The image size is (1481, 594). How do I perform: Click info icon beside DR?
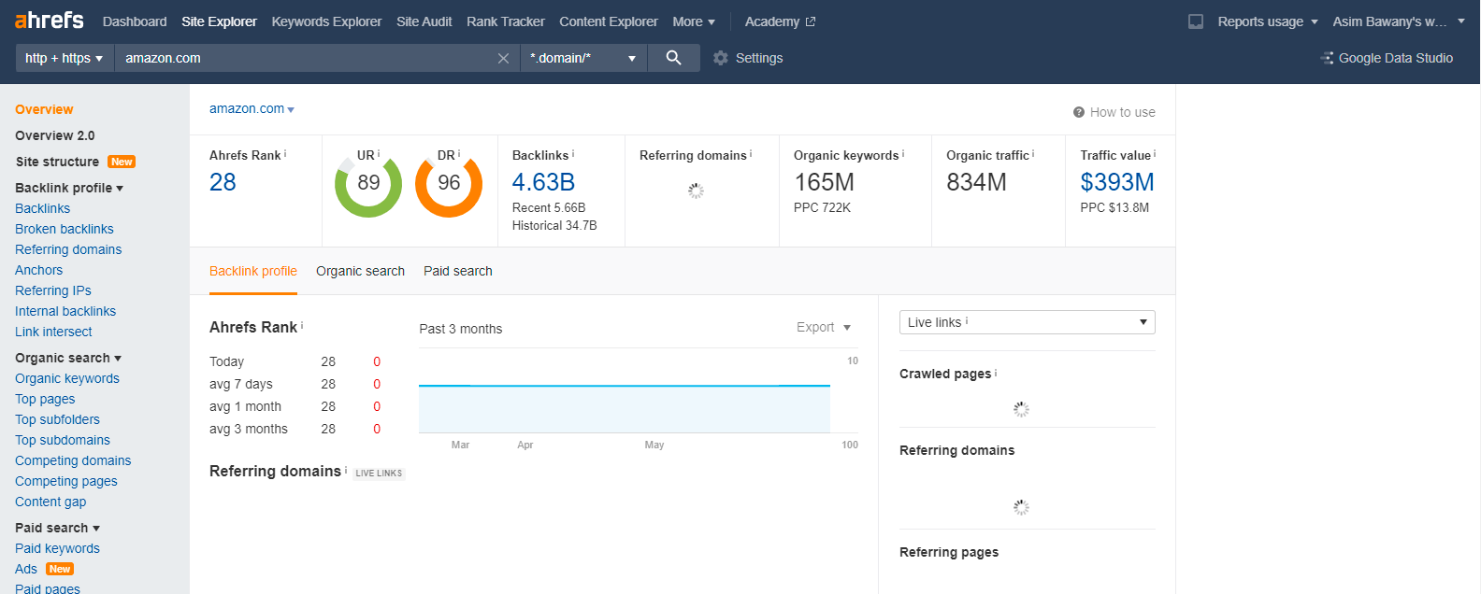point(459,154)
